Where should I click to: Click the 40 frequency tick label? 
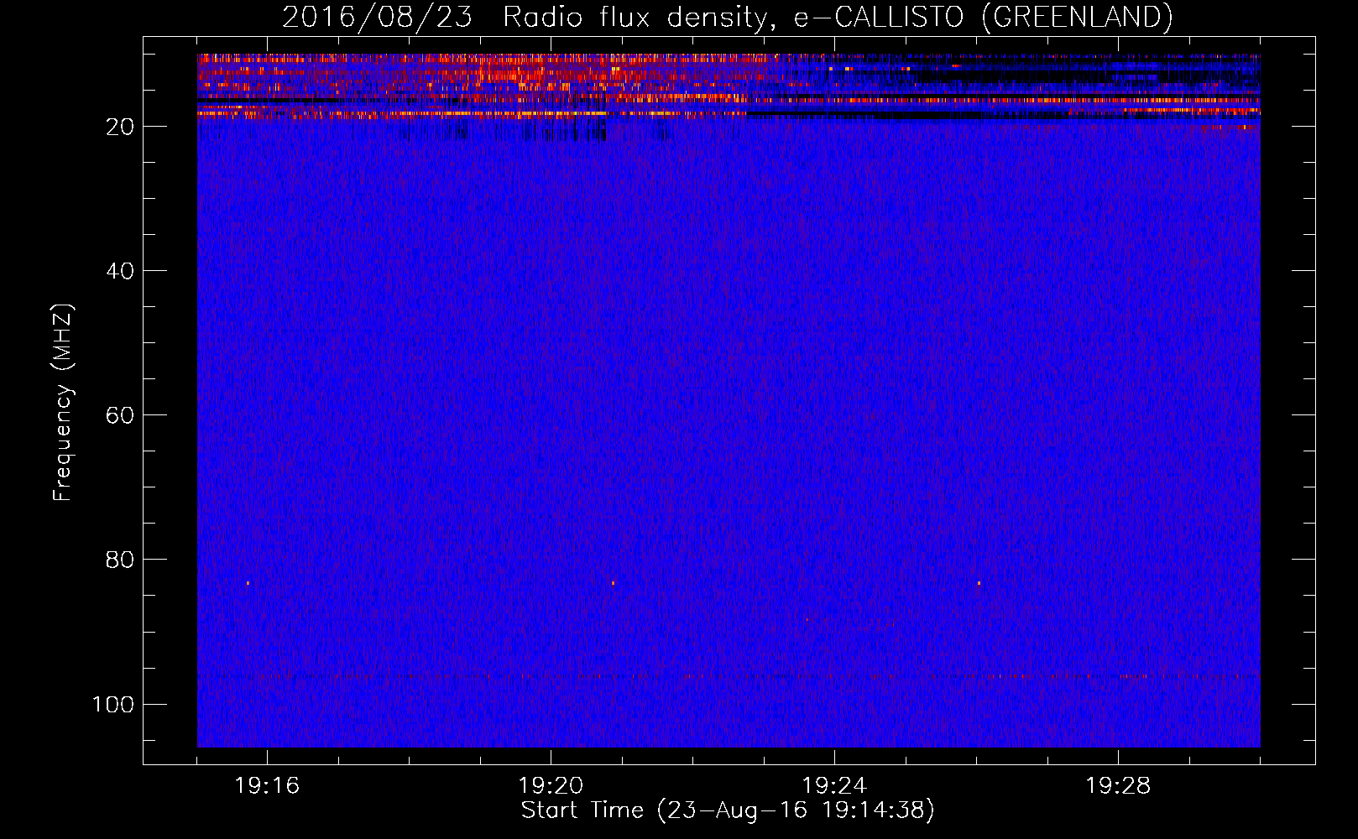pos(120,271)
